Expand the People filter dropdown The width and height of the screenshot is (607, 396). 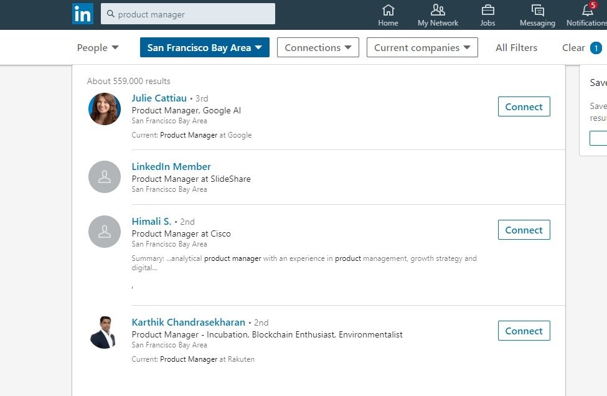click(98, 47)
